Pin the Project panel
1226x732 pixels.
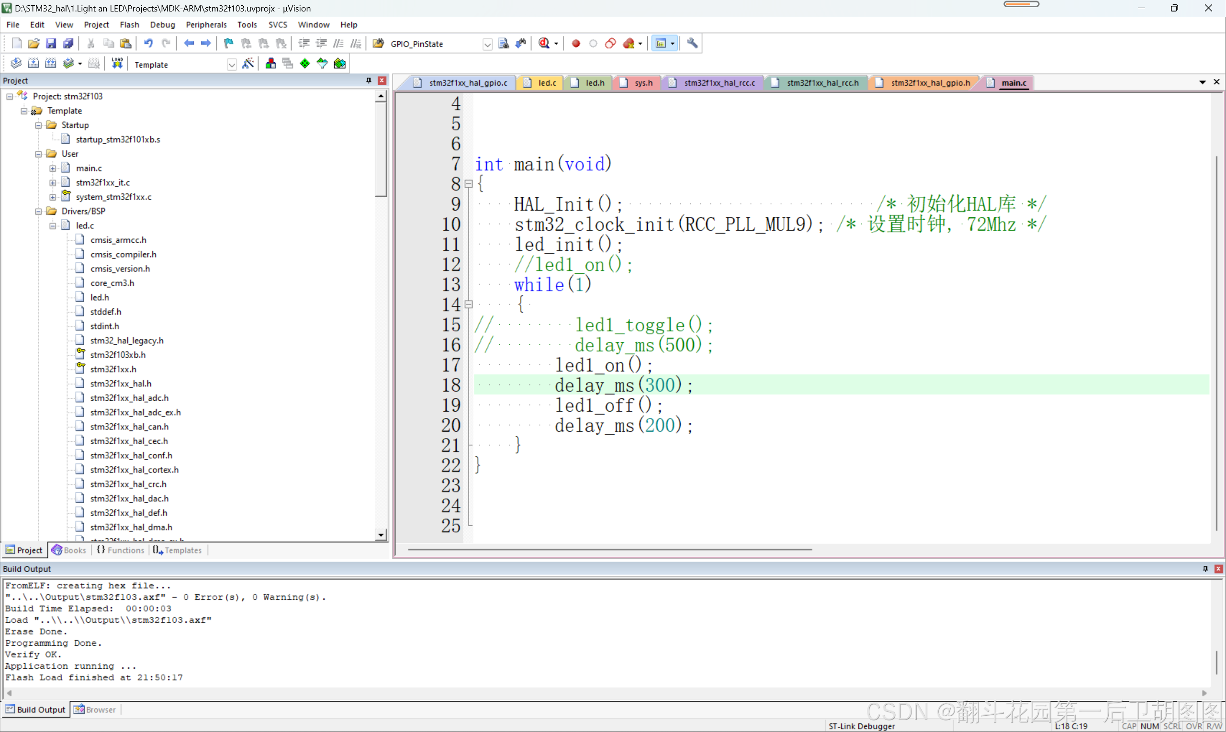click(x=369, y=80)
